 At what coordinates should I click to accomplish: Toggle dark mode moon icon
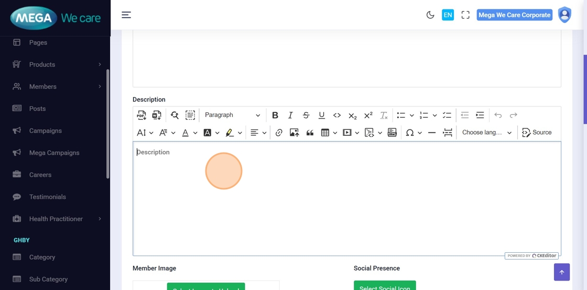430,15
